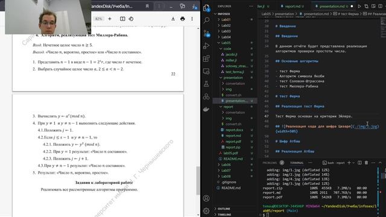Click the Open Changes icon in editor toolbar
This screenshot has height=217, width=386.
coord(366,6)
